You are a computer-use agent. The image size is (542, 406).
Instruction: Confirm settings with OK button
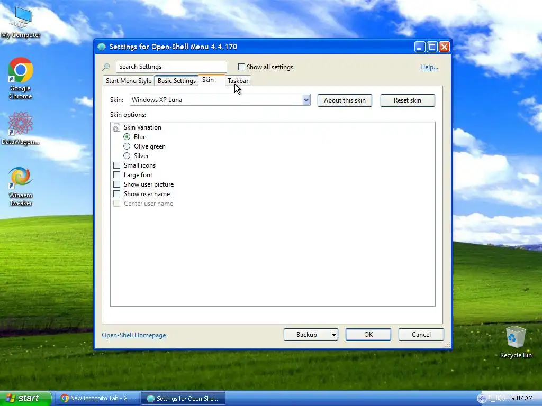(368, 335)
